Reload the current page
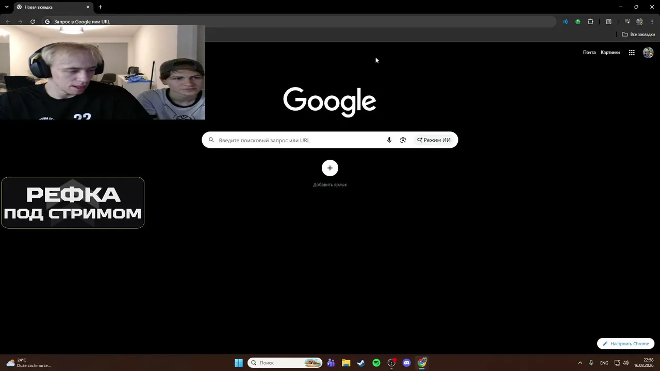Screen dimensions: 660x371 [x=32, y=22]
